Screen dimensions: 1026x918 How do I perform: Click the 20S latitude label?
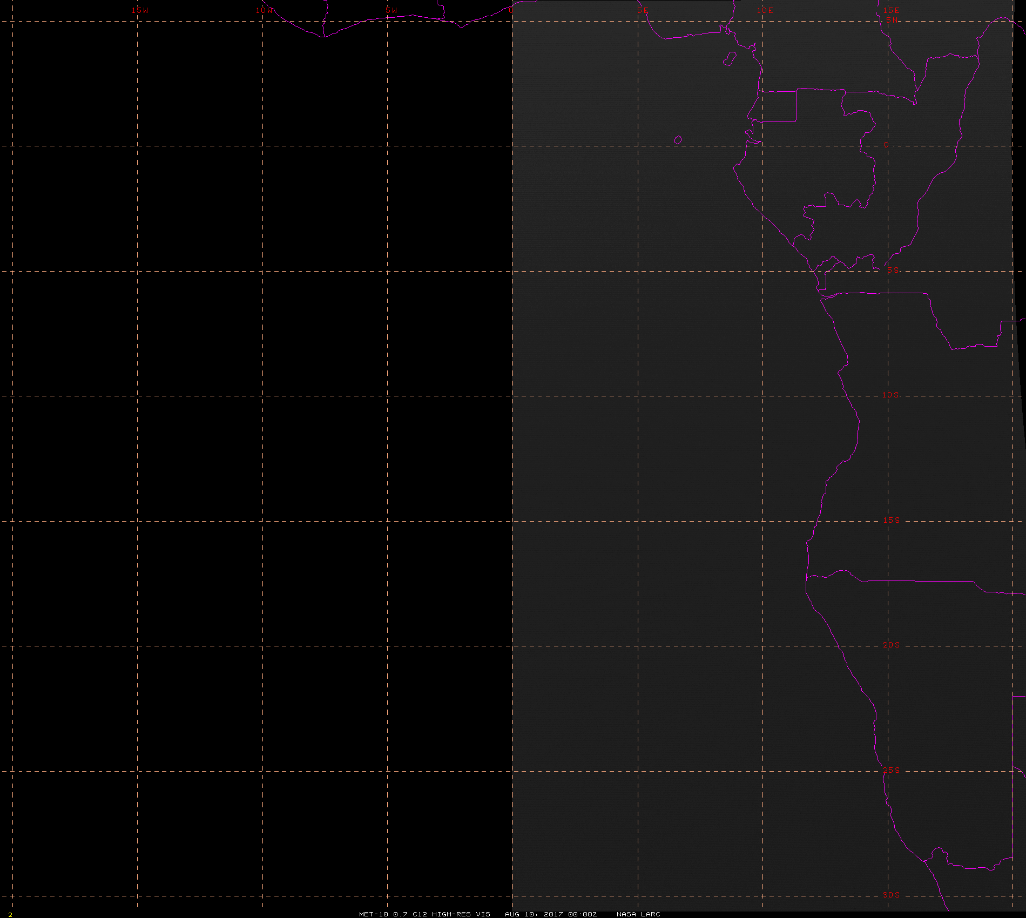coord(892,645)
